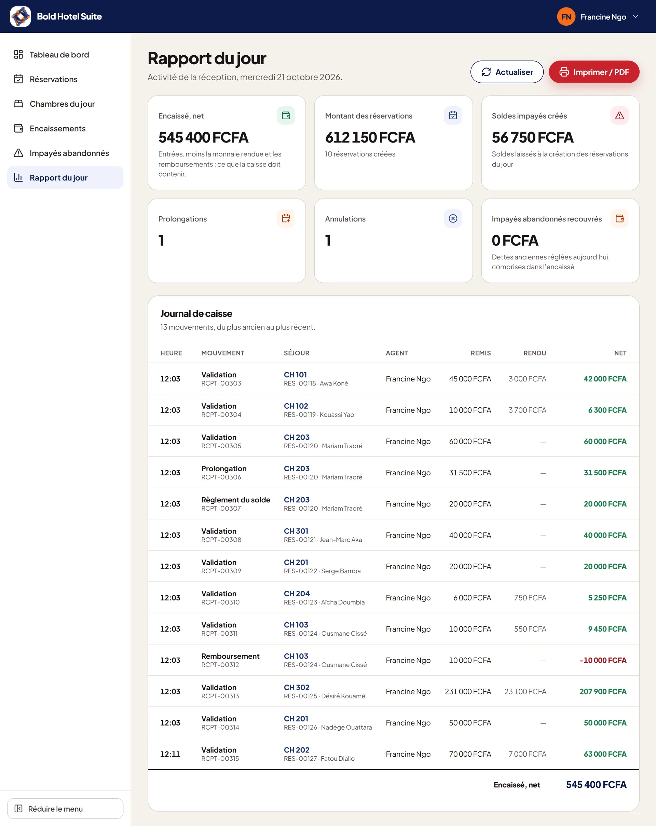Open CH 201 link for Nadège Ouattara
Screen dimensions: 656x826
tap(296, 719)
